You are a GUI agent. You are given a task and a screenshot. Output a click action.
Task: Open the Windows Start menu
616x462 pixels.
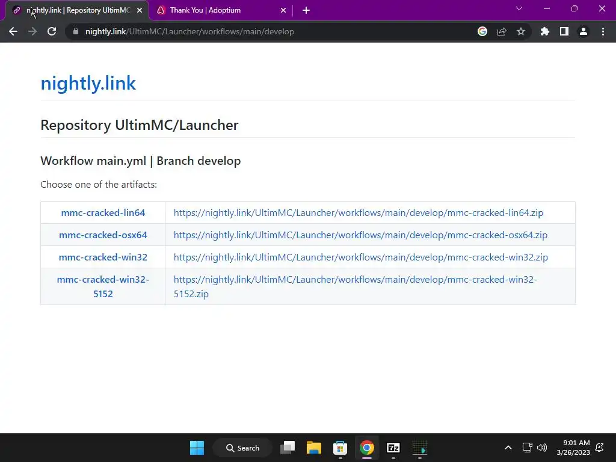coord(197,448)
